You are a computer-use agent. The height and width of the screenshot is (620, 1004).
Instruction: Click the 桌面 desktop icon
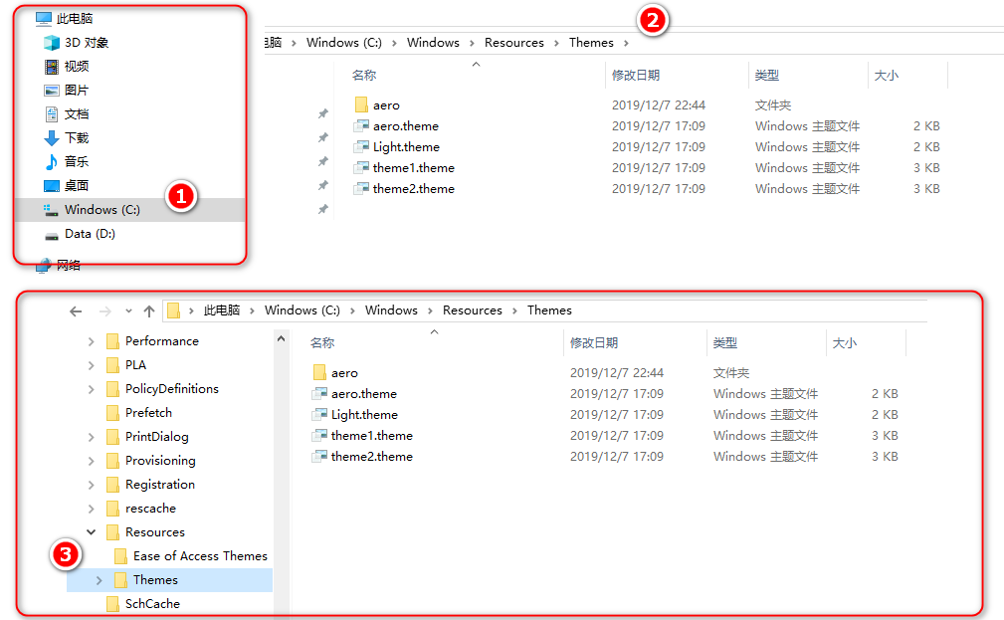click(x=52, y=186)
